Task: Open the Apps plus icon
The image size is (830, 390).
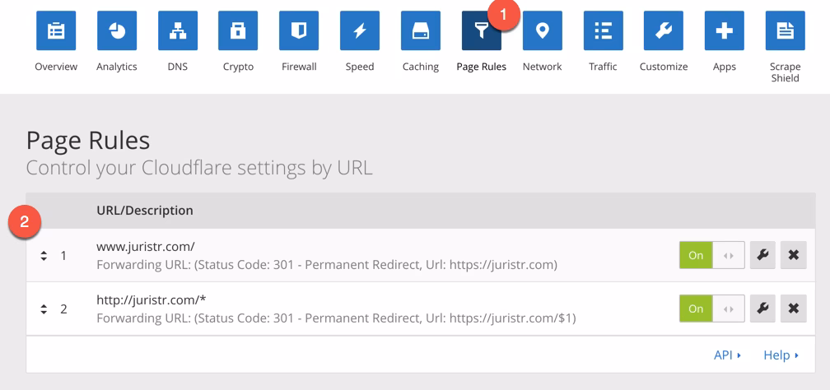Action: 724,31
